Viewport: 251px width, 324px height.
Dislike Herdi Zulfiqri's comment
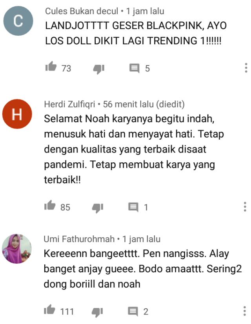(x=98, y=208)
